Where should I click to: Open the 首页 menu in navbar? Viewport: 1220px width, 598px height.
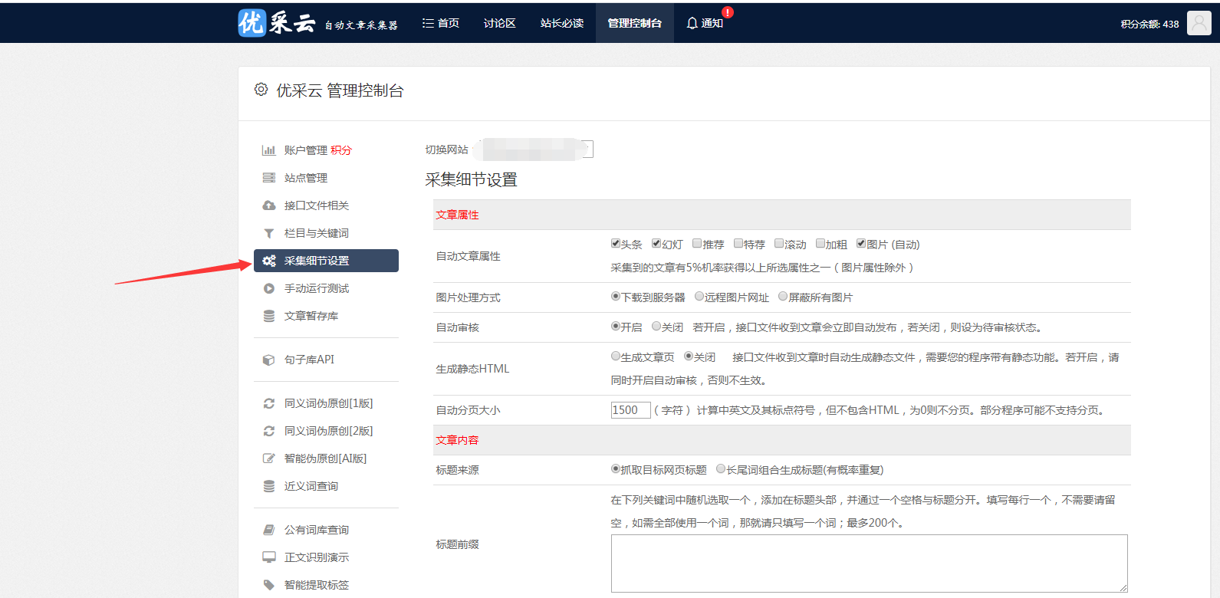pos(441,23)
